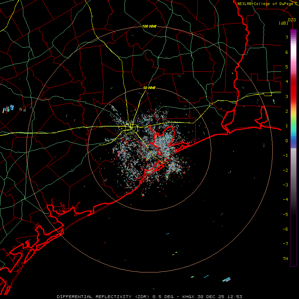This screenshot has width=299, height=299.
Task: Click the "6" value on the color scale
Action: pyautogui.click(x=287, y=52)
